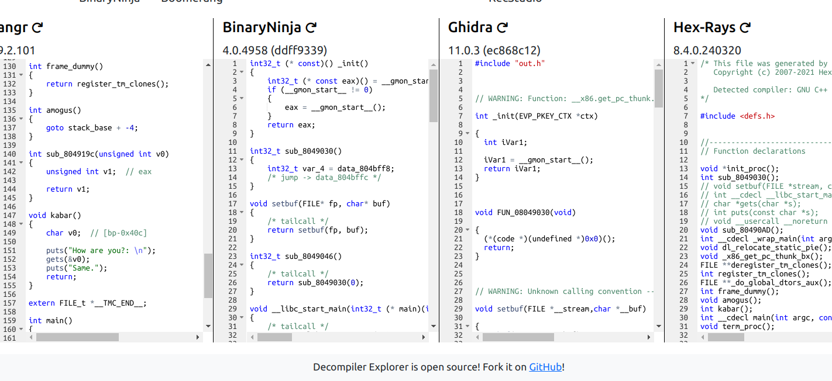This screenshot has width=832, height=381.
Task: Collapse frame_dummy body at angr line 131
Action: pyautogui.click(x=21, y=75)
